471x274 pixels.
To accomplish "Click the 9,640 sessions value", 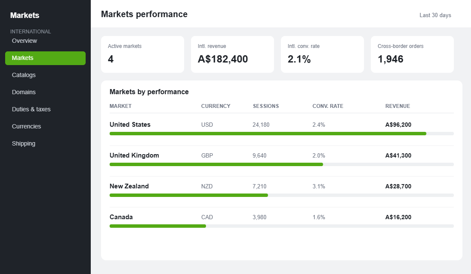I will [x=259, y=156].
